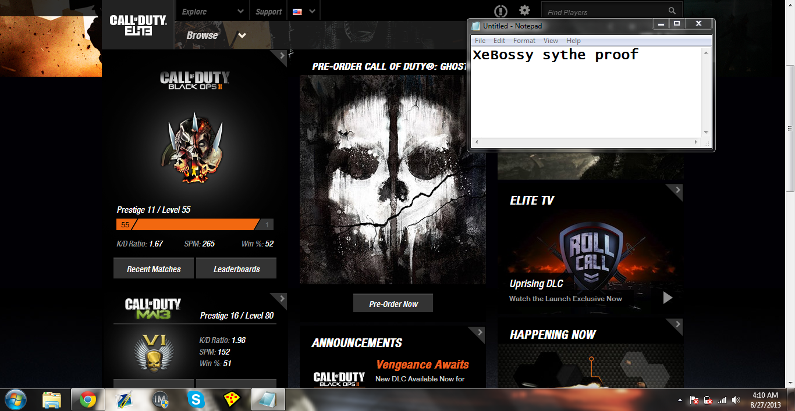Click the yellow diamond taskbar icon
Viewport: 795px width, 411px height.
pyautogui.click(x=232, y=400)
